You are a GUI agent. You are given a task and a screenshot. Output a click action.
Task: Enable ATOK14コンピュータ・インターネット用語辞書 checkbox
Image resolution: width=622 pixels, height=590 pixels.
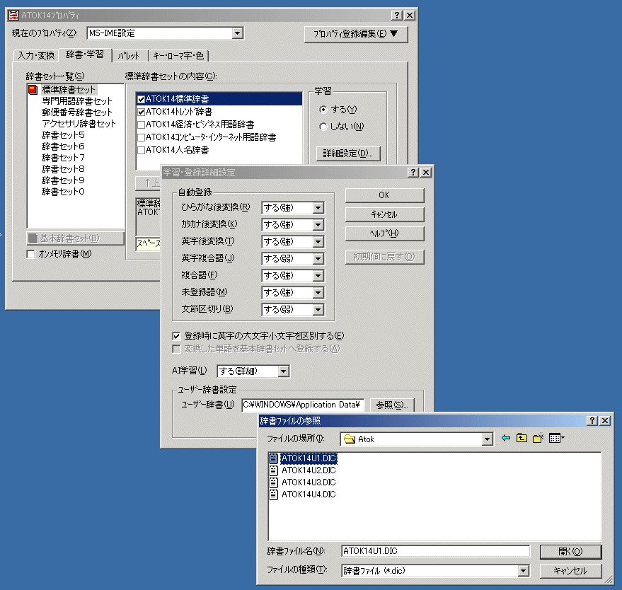(141, 137)
